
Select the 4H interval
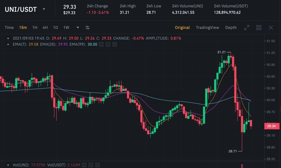pos(45,28)
